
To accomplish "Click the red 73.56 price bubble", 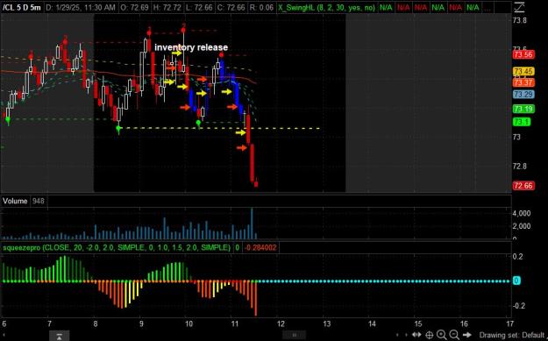I will (523, 54).
